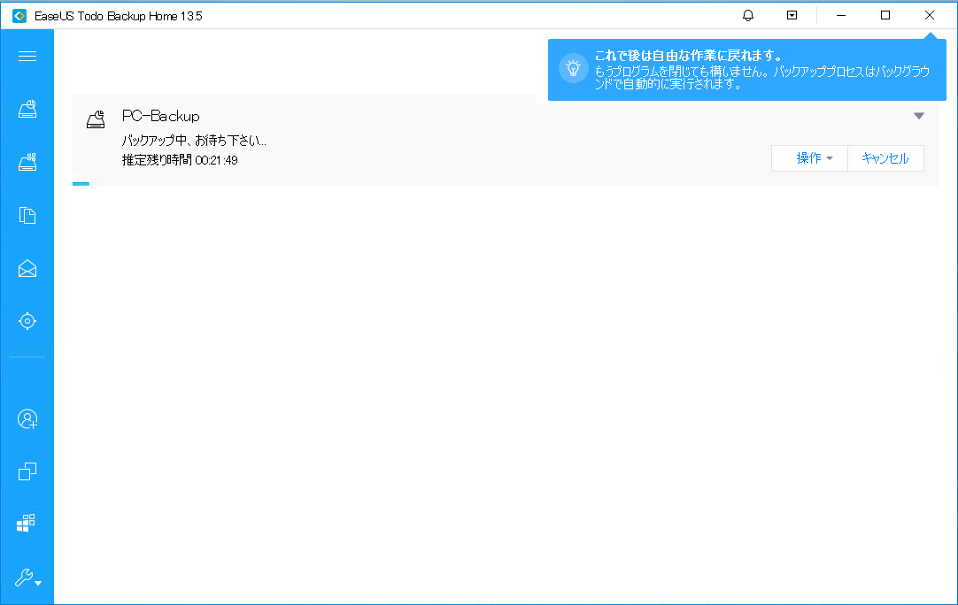Click the lightbulb tip icon
The image size is (958, 605).
tap(573, 68)
